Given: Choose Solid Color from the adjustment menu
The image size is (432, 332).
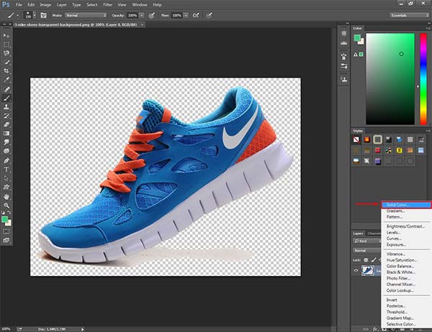Looking at the screenshot, I should point(406,205).
